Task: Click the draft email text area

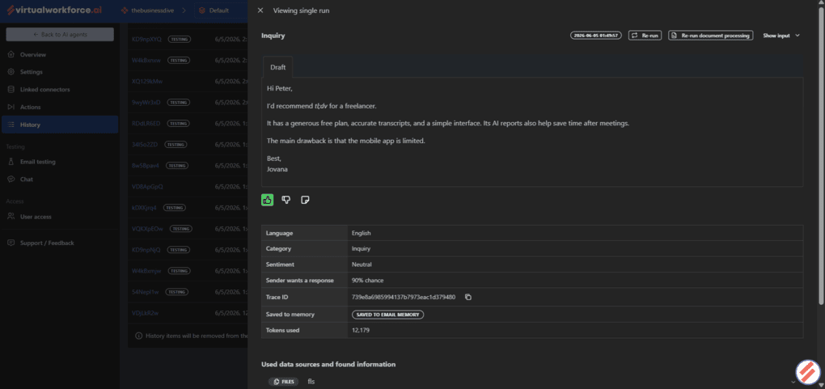Action: coord(532,132)
